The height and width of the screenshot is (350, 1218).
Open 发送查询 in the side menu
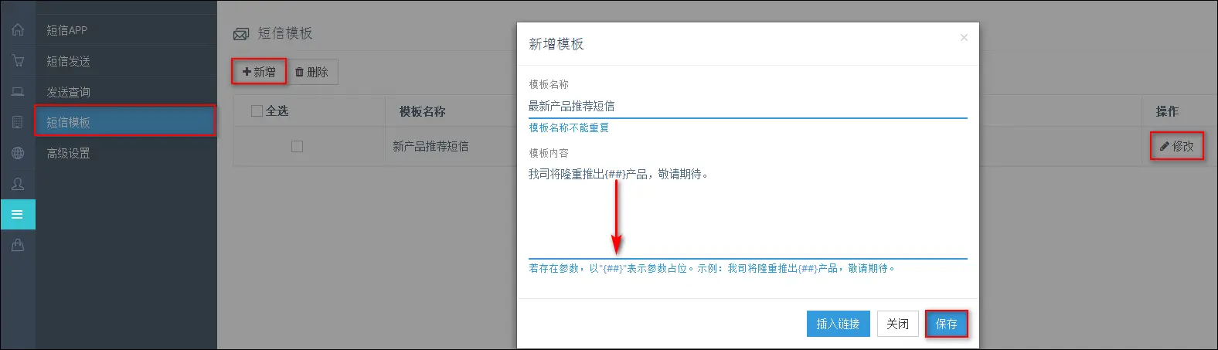[68, 92]
